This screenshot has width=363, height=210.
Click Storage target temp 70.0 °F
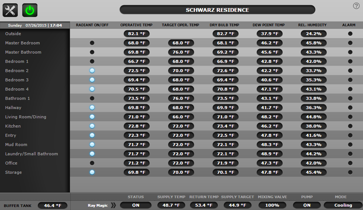[x=181, y=172]
